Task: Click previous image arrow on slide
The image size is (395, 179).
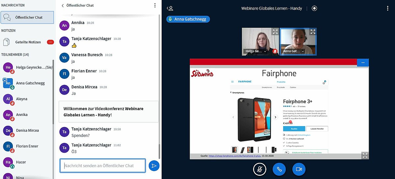Action: click(x=233, y=117)
